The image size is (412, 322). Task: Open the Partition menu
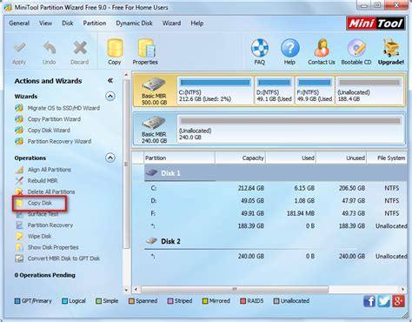(95, 23)
